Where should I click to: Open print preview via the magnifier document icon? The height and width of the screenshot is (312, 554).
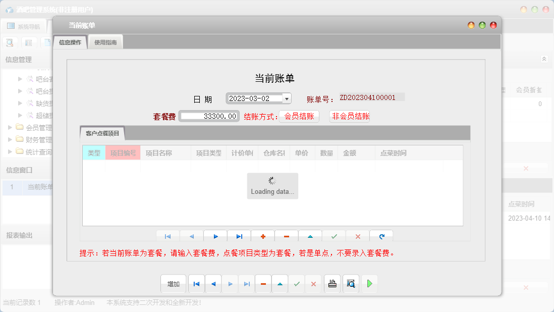(x=351, y=283)
